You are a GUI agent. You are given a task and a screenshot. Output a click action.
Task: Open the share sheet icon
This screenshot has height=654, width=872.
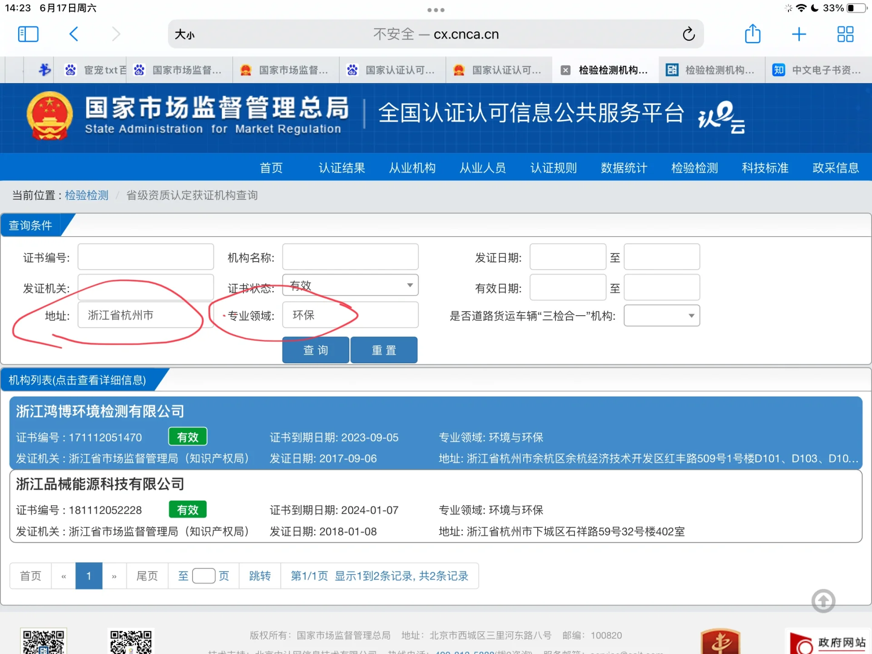point(753,34)
